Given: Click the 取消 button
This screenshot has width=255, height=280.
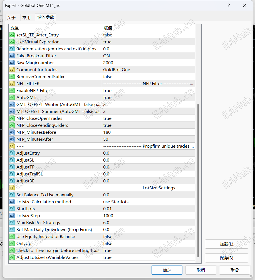Looking at the screenshot, I should tap(201, 270).
